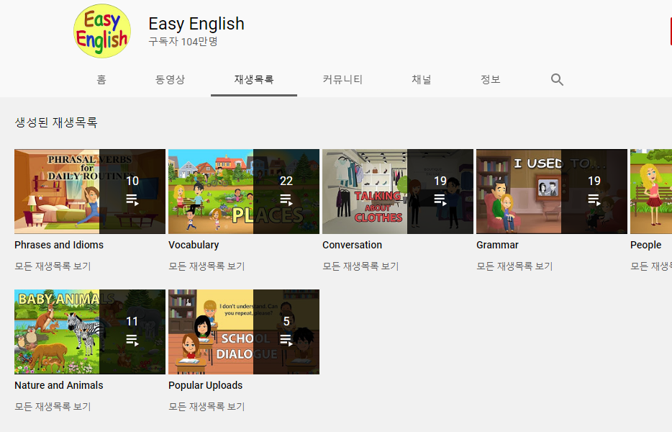Click the Easy English channel avatar
Viewport: 672px width, 432px height.
[102, 31]
